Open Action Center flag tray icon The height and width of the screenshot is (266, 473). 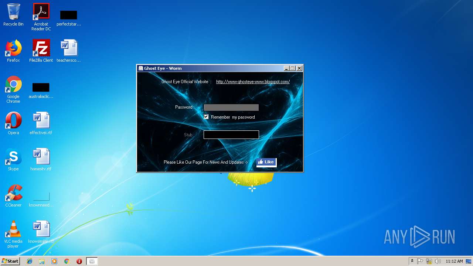(420, 261)
